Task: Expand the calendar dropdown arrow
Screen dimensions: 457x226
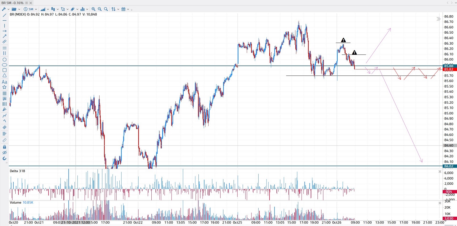Action: click(x=128, y=9)
